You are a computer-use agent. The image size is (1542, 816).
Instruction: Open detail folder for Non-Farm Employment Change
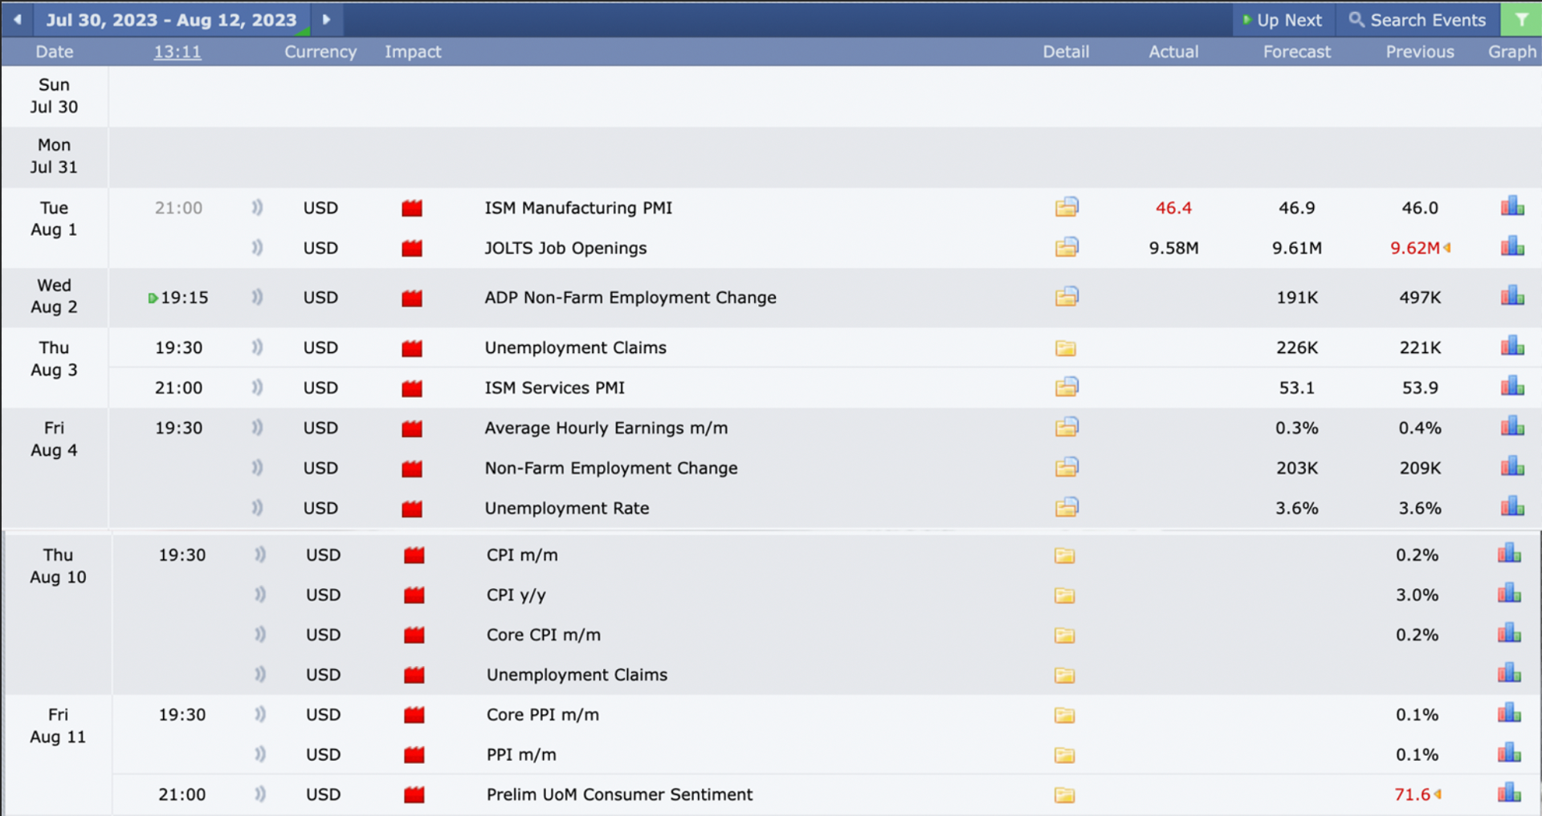click(1067, 468)
